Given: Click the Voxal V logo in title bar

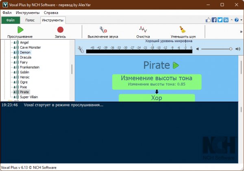Looking at the screenshot, I should pyautogui.click(x=5, y=4).
